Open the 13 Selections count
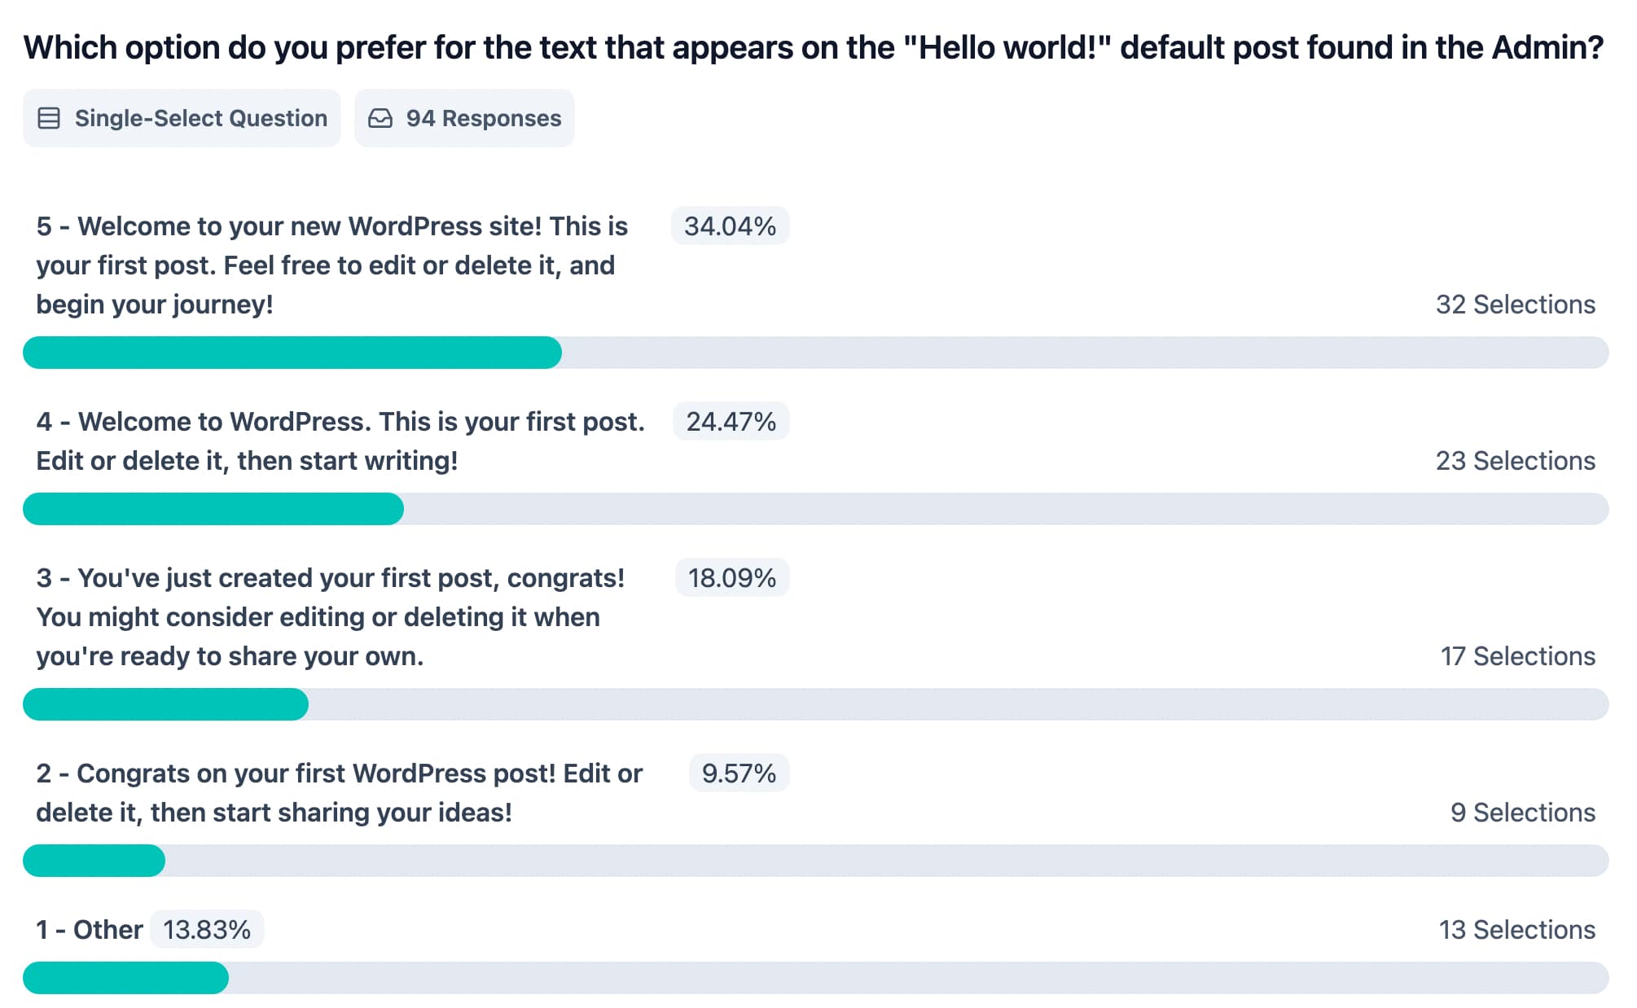 point(1516,930)
